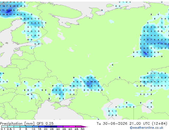Select the 30–35 mm purple legend swatch
The image size is (169, 130).
60,127
